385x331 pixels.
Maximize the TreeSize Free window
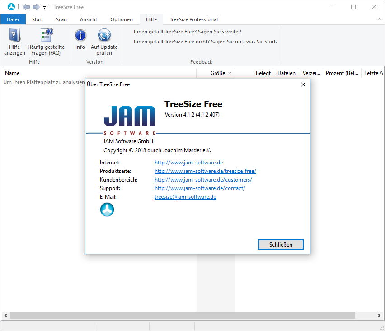tap(353, 7)
